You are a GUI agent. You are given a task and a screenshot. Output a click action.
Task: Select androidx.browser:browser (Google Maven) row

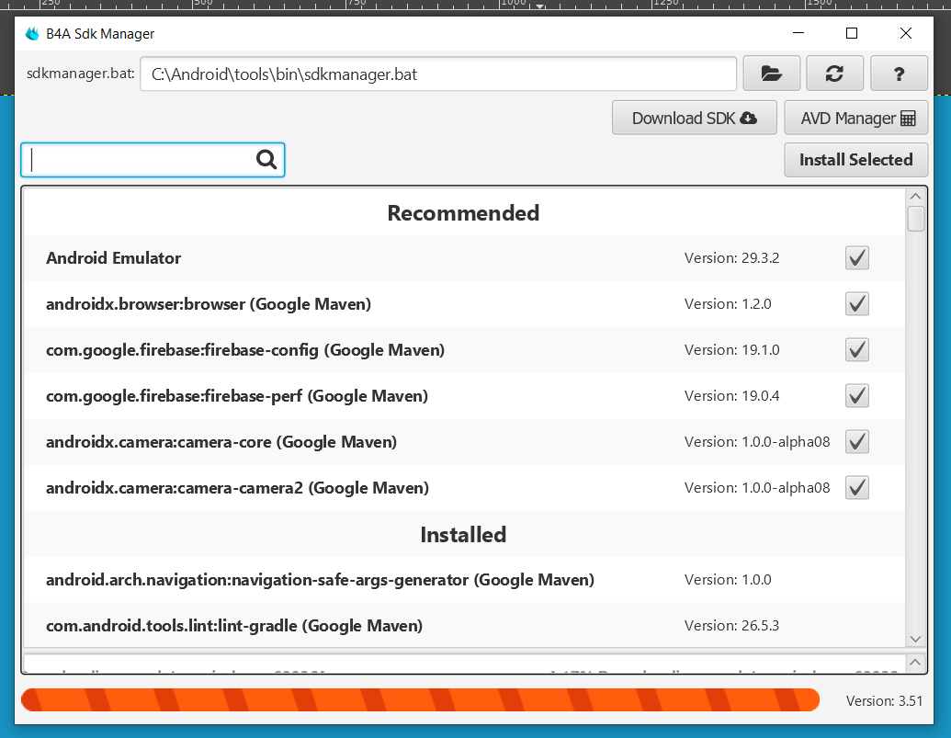(x=464, y=304)
